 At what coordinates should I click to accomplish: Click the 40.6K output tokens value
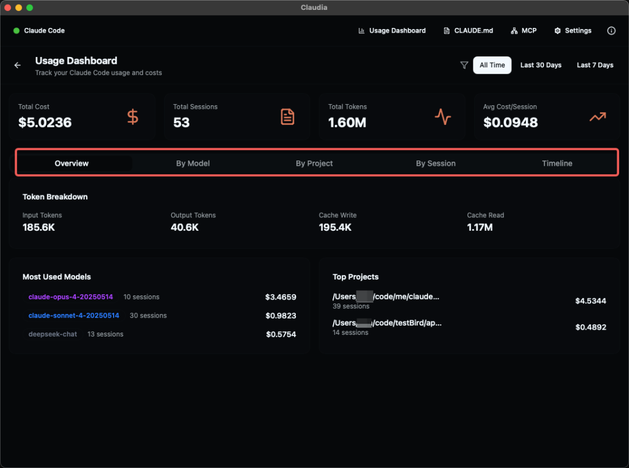click(x=185, y=227)
